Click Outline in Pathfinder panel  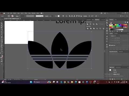100,29
